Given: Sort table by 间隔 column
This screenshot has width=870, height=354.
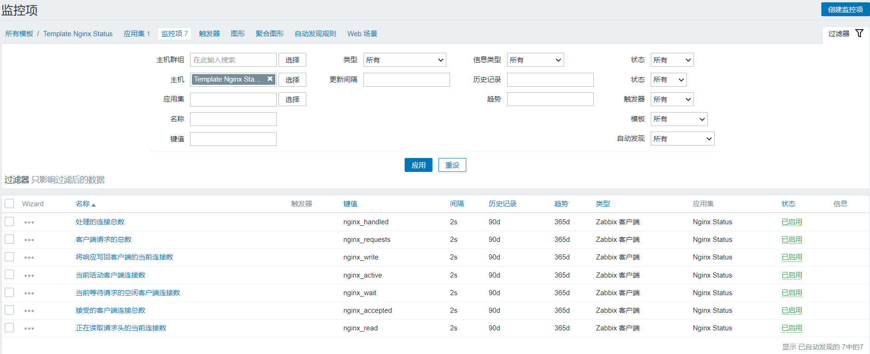Looking at the screenshot, I should [457, 204].
